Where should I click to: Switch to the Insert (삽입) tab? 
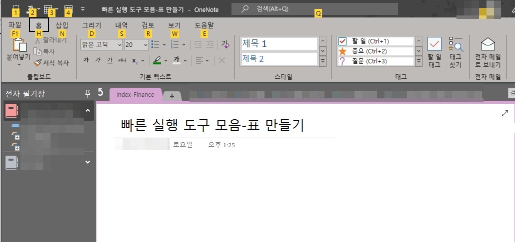(62, 24)
